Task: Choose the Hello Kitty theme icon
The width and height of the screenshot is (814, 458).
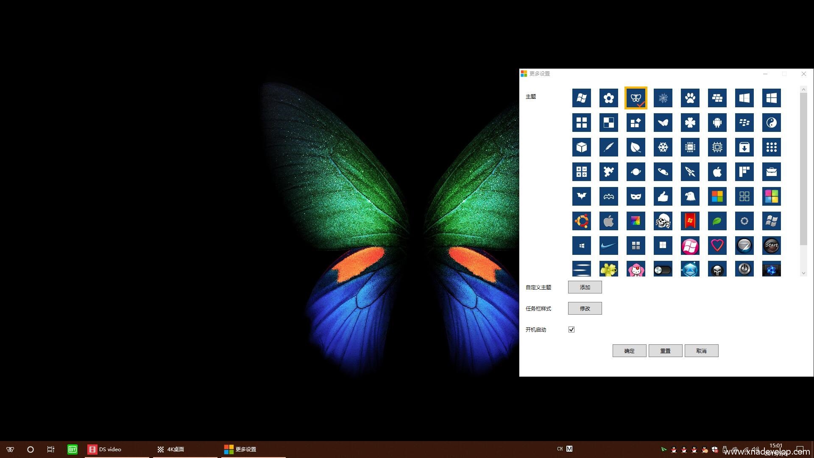Action: pyautogui.click(x=636, y=269)
